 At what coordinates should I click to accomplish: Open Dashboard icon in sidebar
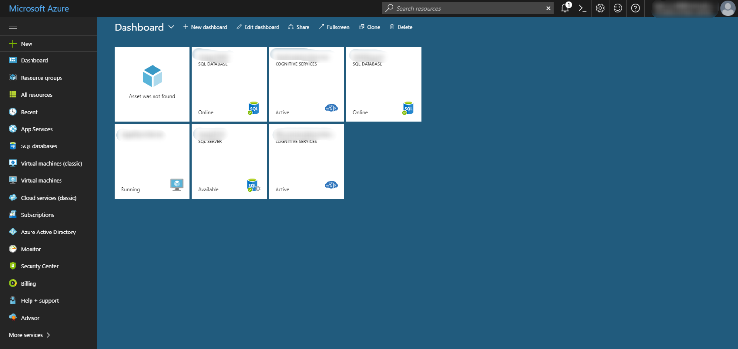pos(13,60)
